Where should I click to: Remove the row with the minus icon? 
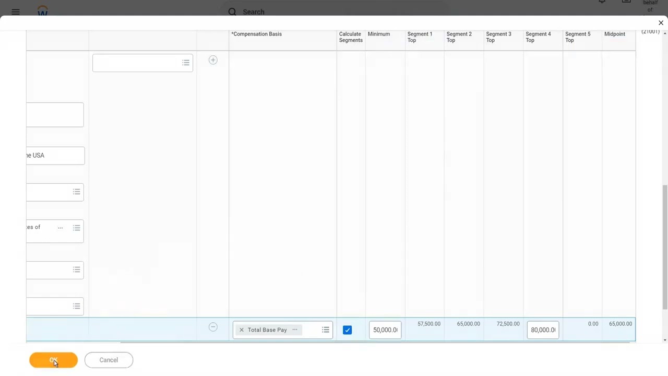tap(213, 327)
